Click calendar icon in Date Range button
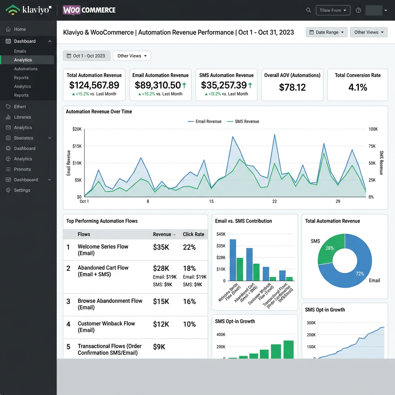 (312, 32)
